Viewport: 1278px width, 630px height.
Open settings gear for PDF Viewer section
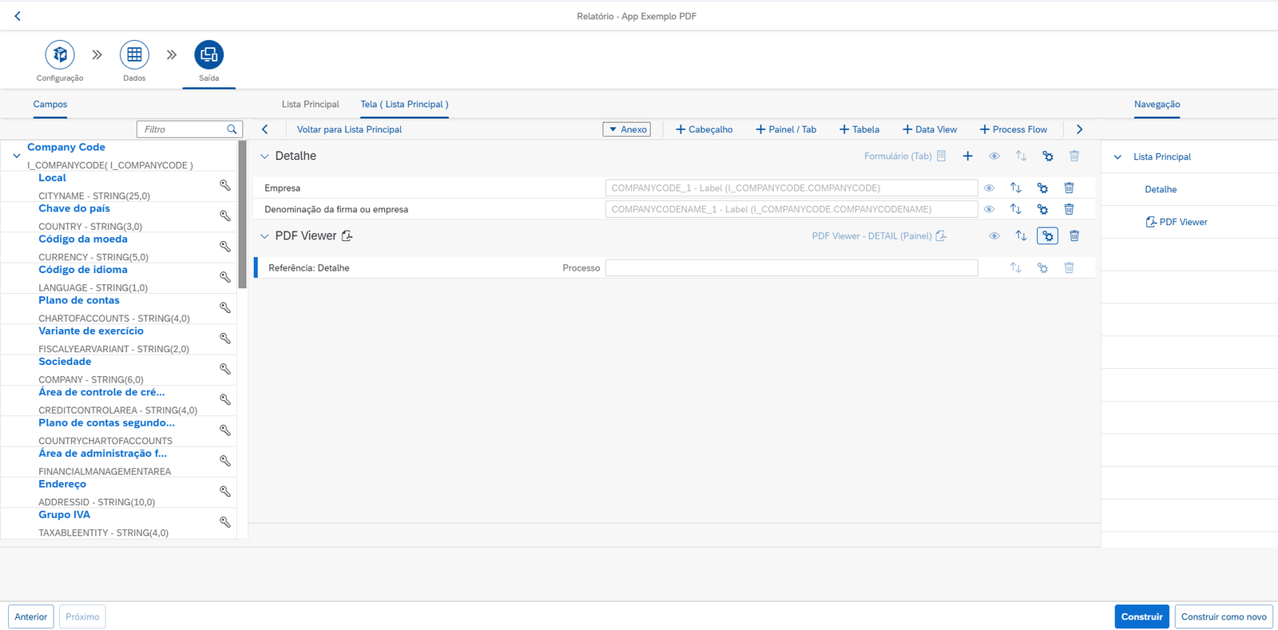click(1048, 236)
